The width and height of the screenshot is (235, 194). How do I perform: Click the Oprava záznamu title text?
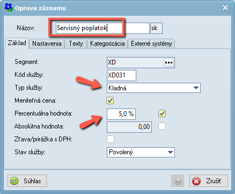point(40,8)
